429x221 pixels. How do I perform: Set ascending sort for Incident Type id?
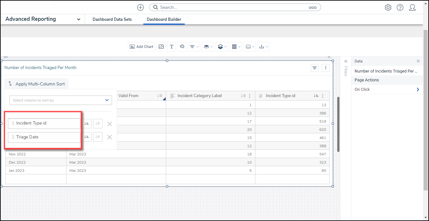tap(87, 124)
